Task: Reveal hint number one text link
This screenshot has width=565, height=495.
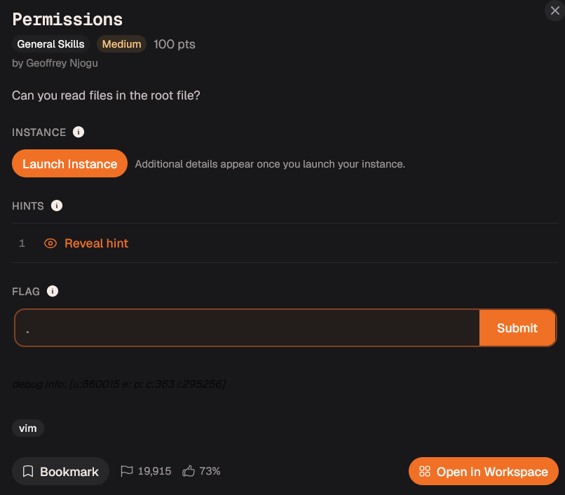Action: (96, 243)
